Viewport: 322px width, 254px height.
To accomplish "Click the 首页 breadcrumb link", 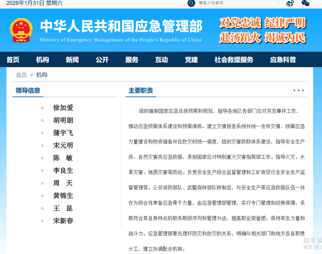I will [x=21, y=75].
